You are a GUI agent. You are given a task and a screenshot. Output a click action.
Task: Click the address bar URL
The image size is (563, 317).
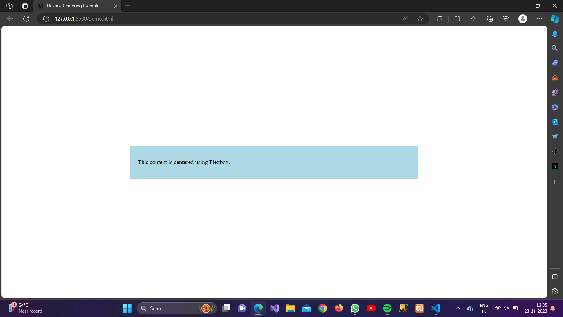(x=84, y=19)
